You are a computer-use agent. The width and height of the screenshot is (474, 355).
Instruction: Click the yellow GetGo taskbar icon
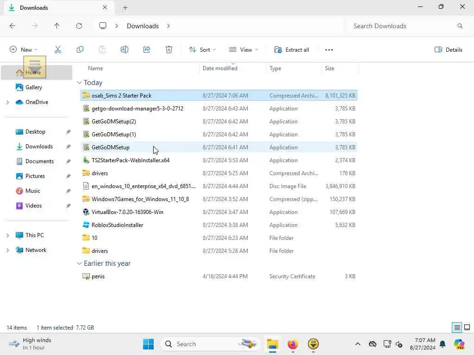(313, 344)
